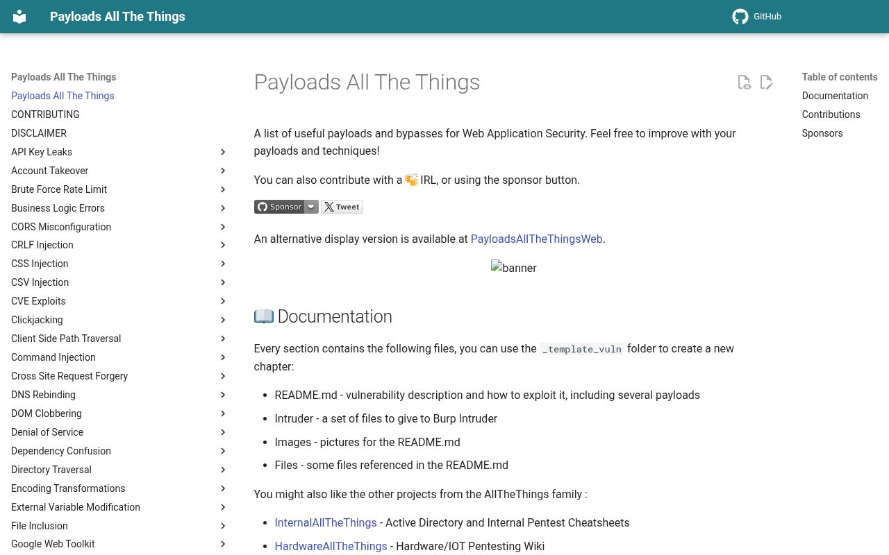Expand the Clickjacking chevron
The width and height of the screenshot is (889, 555).
coord(223,320)
